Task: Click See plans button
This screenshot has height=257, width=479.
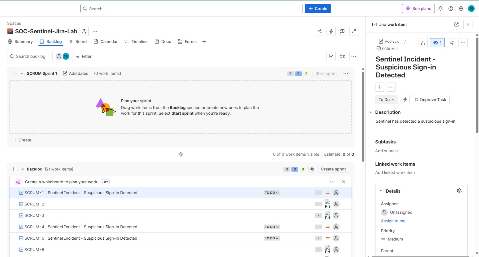Action: tap(418, 9)
